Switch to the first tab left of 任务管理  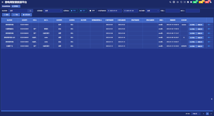[6, 6]
